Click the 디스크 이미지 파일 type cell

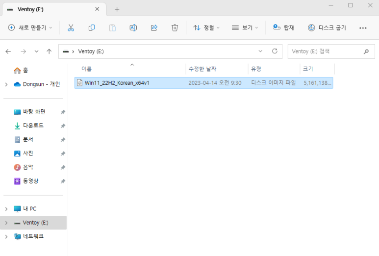tap(274, 83)
